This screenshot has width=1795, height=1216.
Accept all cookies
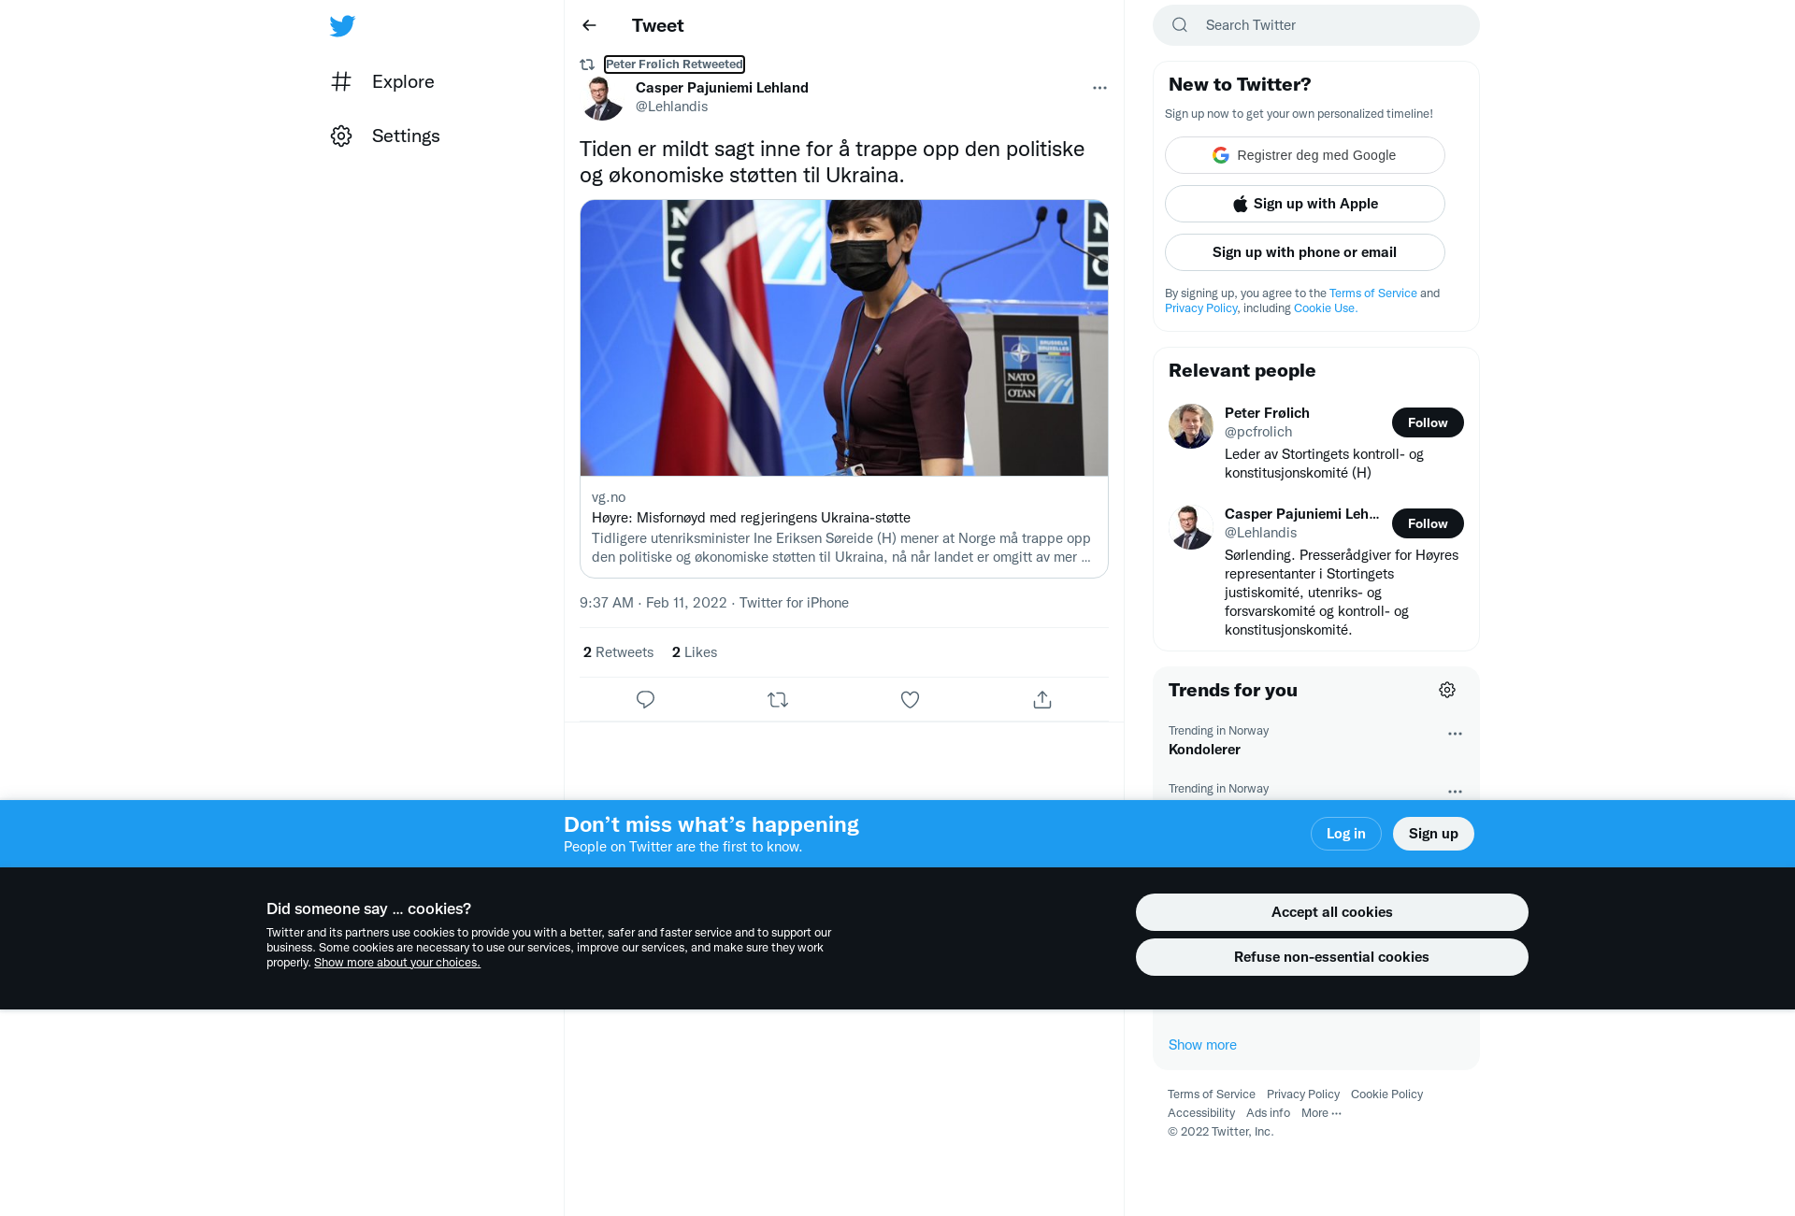[1331, 912]
